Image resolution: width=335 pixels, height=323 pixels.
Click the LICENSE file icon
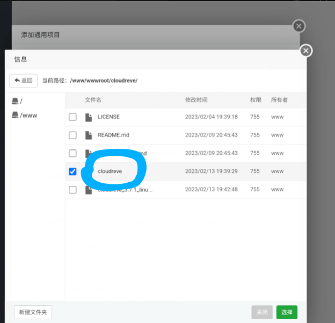89,117
